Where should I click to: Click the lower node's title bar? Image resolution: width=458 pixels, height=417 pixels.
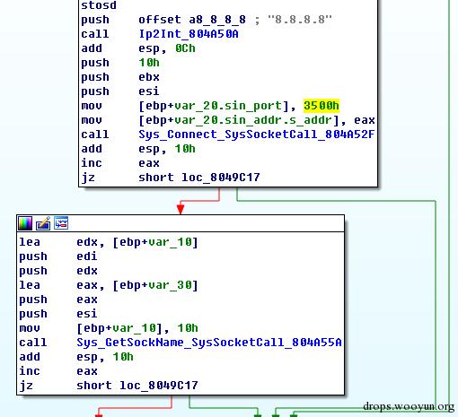point(181,223)
